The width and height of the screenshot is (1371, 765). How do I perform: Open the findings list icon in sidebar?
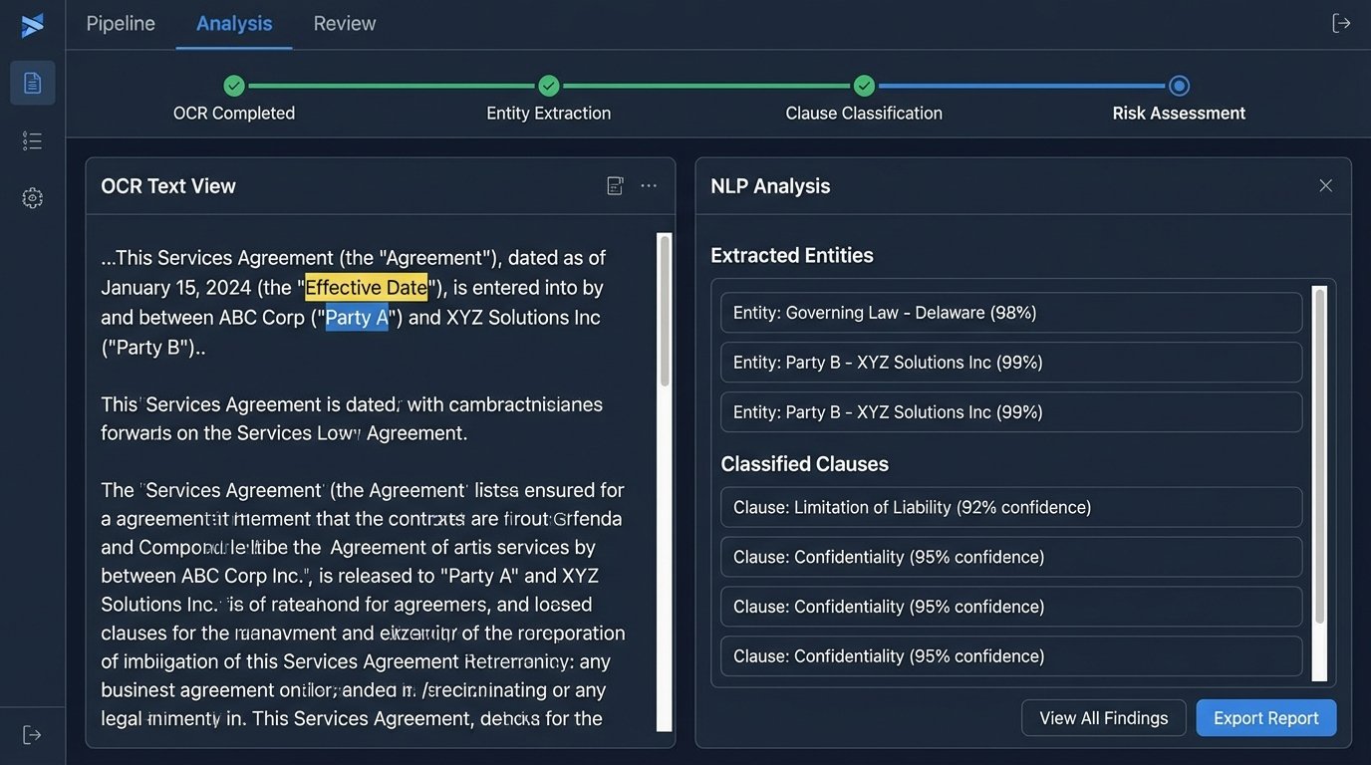pos(32,139)
